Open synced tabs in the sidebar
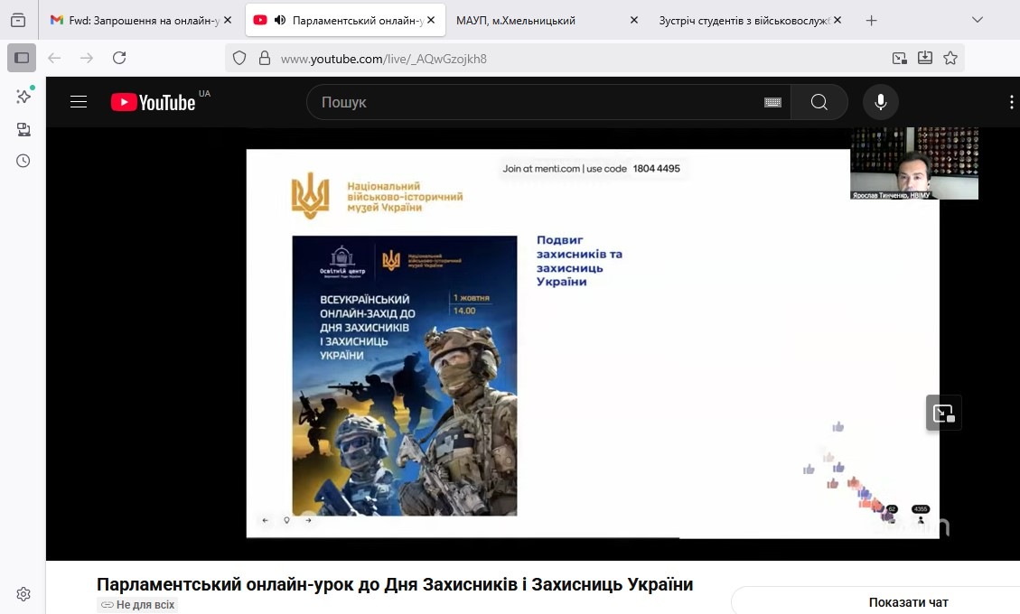The image size is (1020, 614). coord(23,129)
